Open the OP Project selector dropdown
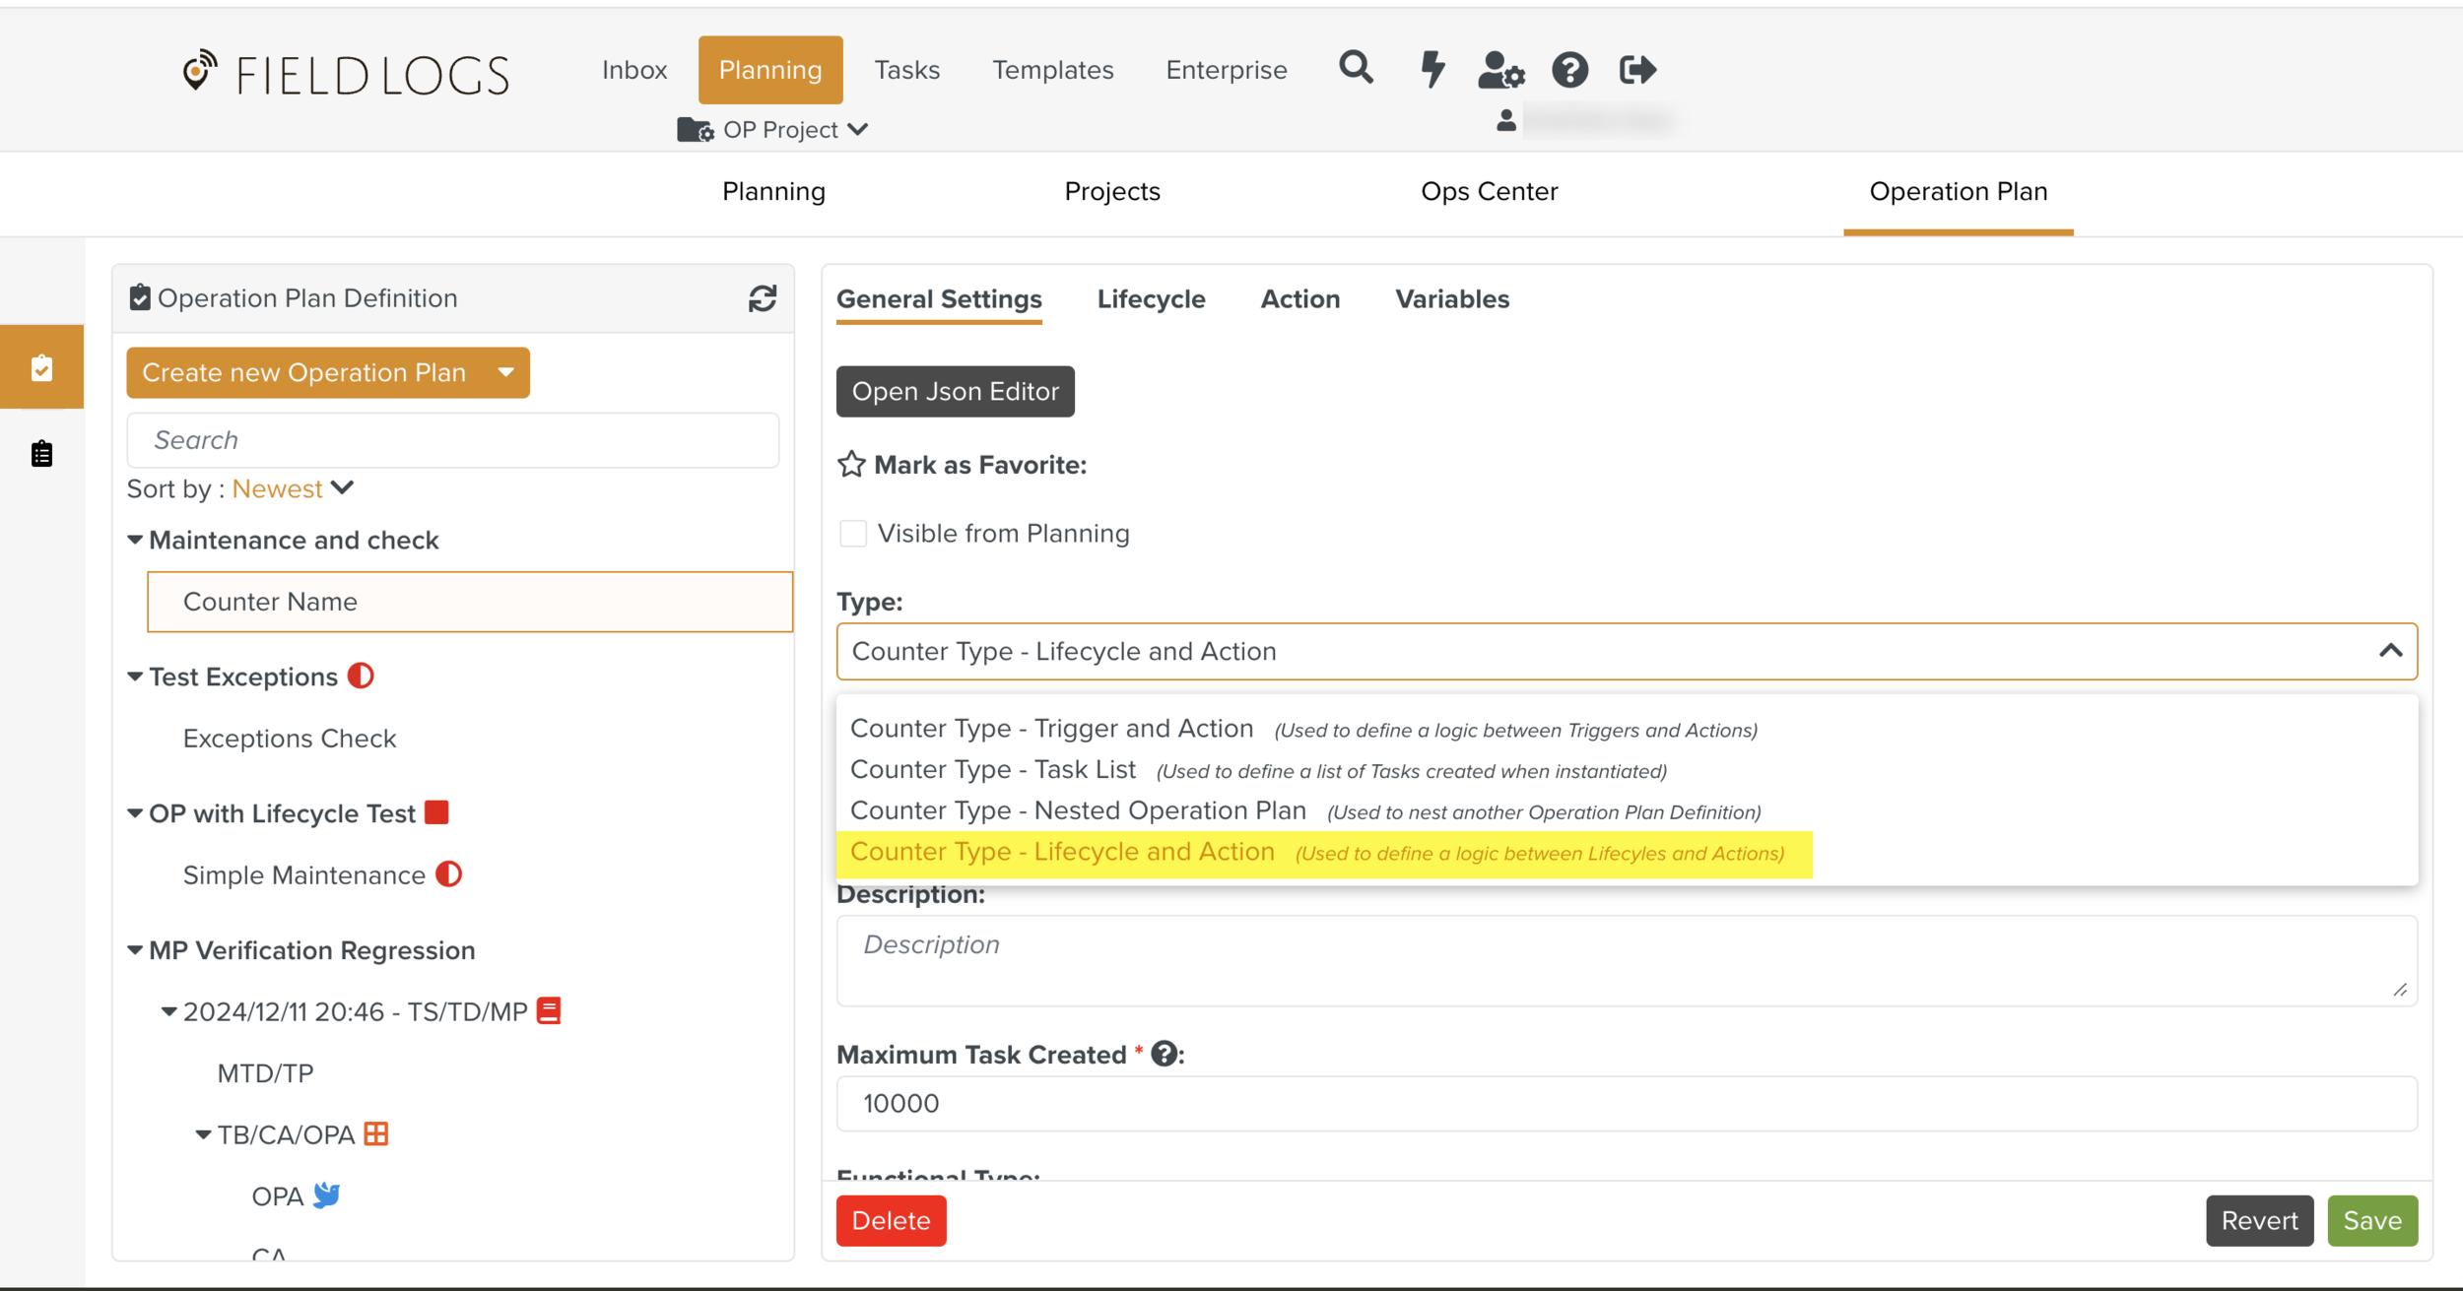 click(x=773, y=130)
